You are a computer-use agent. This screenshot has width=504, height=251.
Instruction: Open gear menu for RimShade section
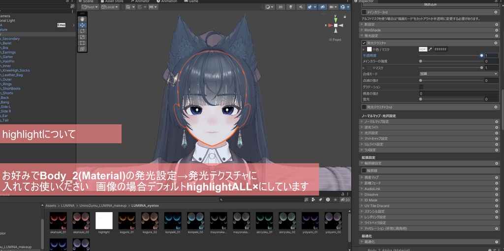[x=496, y=30]
